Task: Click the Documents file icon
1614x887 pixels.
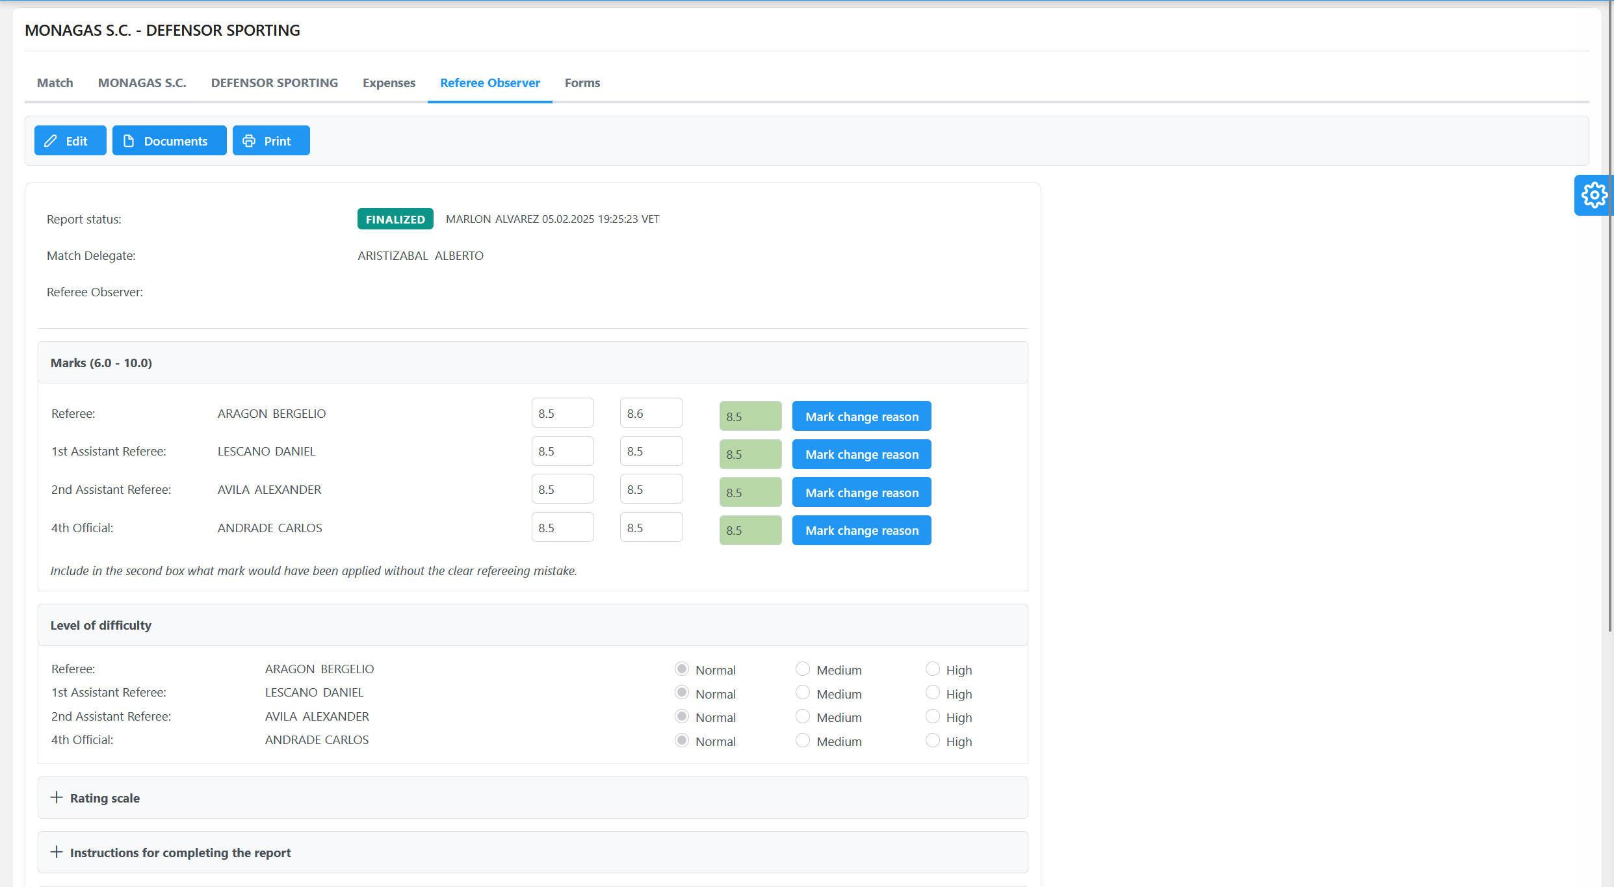Action: [x=129, y=141]
